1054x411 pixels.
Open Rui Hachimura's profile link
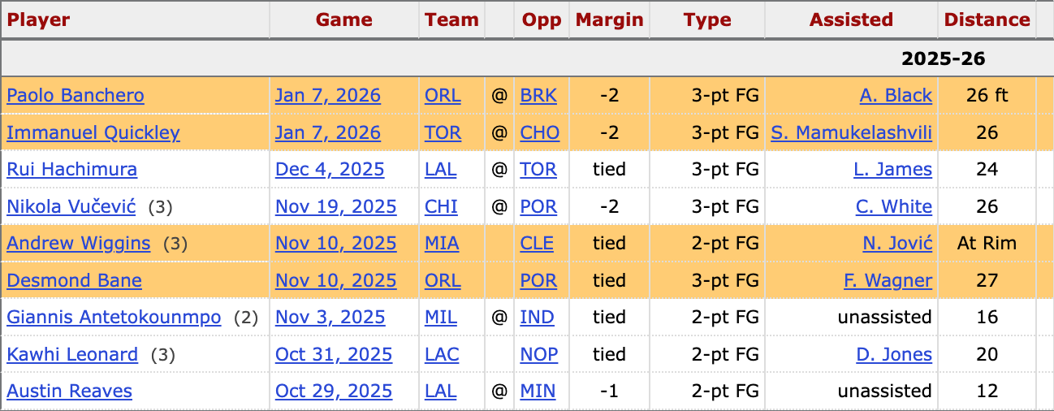tap(71, 170)
